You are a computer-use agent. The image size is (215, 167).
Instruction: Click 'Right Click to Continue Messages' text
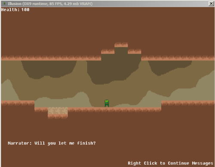click(170, 163)
